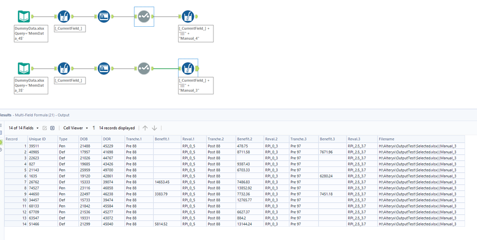Click the Tranche.1 column header
This screenshot has width=477, height=240.
coord(139,139)
